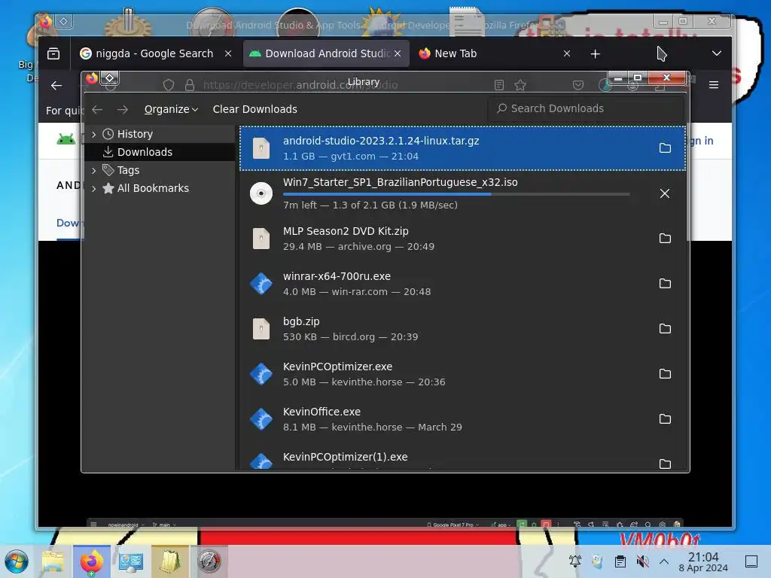The width and height of the screenshot is (771, 578).
Task: Click the Save to Pocket icon
Action: click(578, 85)
